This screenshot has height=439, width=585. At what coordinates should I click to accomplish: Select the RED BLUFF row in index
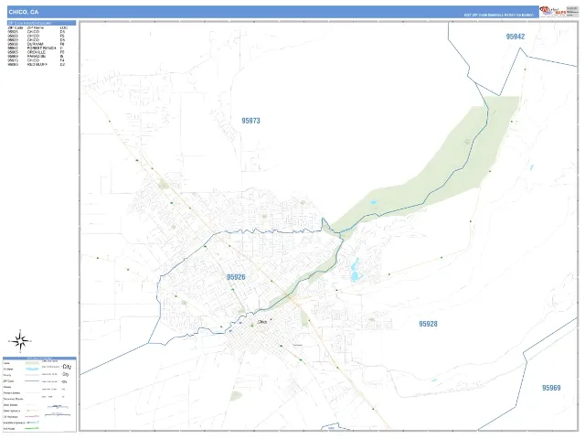37,65
